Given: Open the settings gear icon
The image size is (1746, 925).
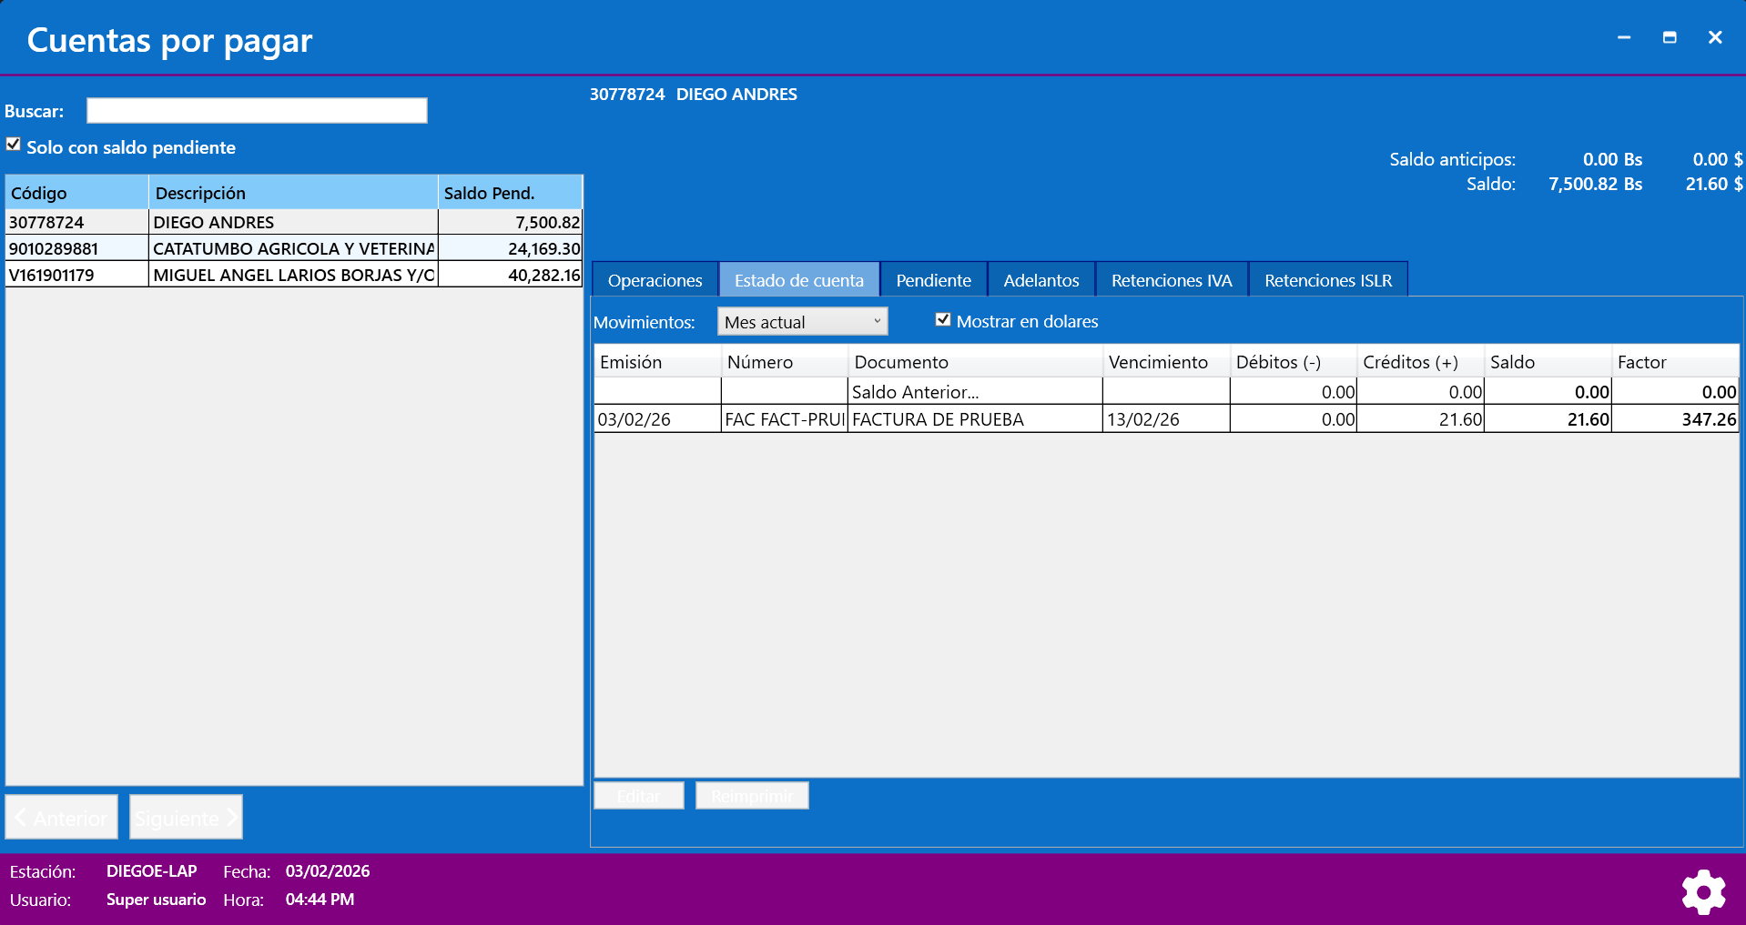Looking at the screenshot, I should coord(1702,891).
